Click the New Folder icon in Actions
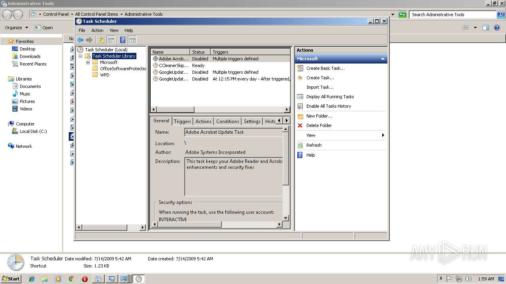 click(300, 116)
